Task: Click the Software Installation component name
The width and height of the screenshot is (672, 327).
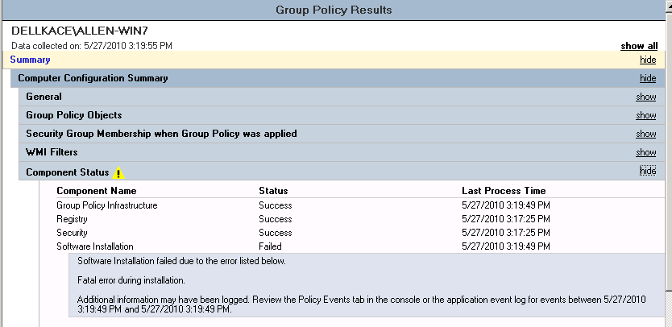Action: [95, 246]
